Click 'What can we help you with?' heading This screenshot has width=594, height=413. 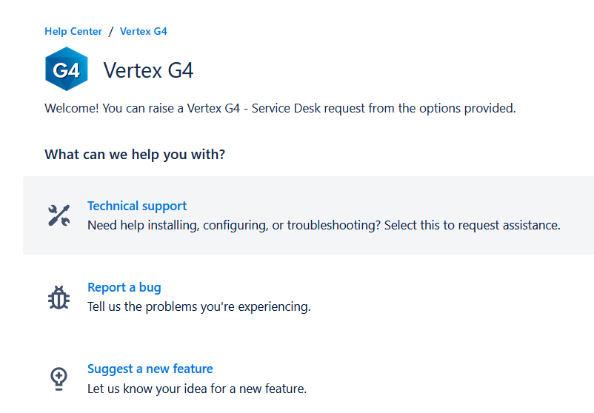[x=135, y=155]
